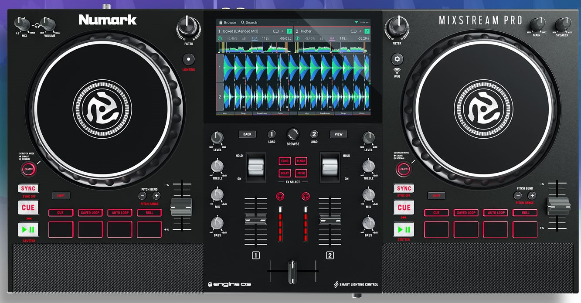Viewport: 581px width, 303px height.
Task: Click the left deck pitch bend minus button
Action: point(143,196)
